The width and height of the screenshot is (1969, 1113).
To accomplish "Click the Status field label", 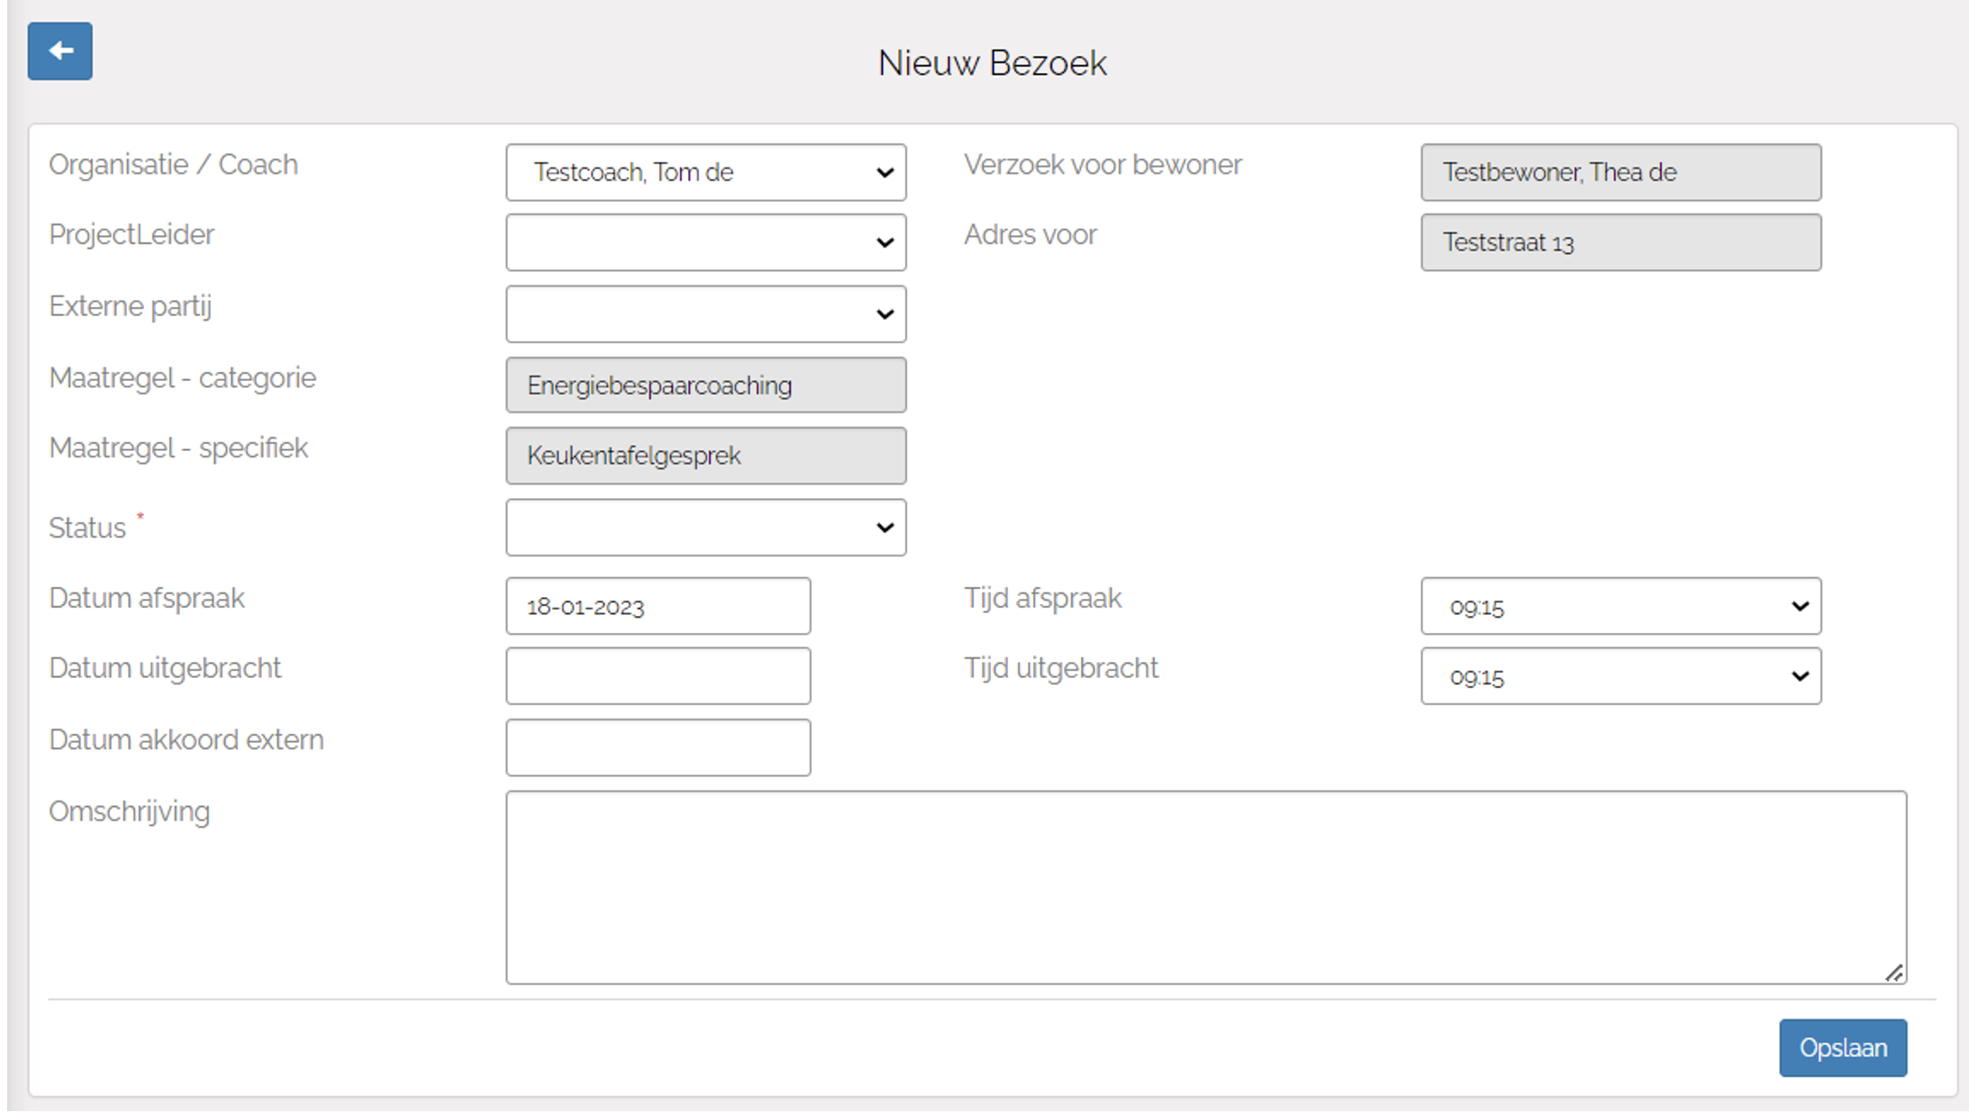I will click(x=87, y=528).
